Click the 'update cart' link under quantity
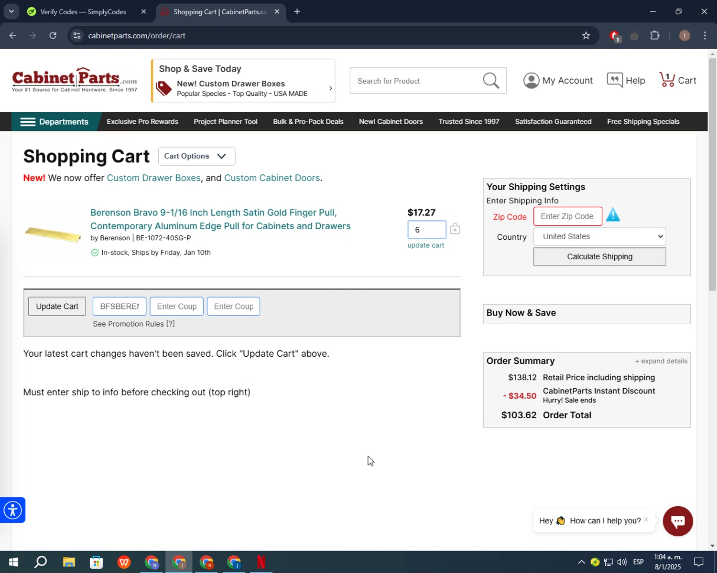The width and height of the screenshot is (717, 573). 425,245
